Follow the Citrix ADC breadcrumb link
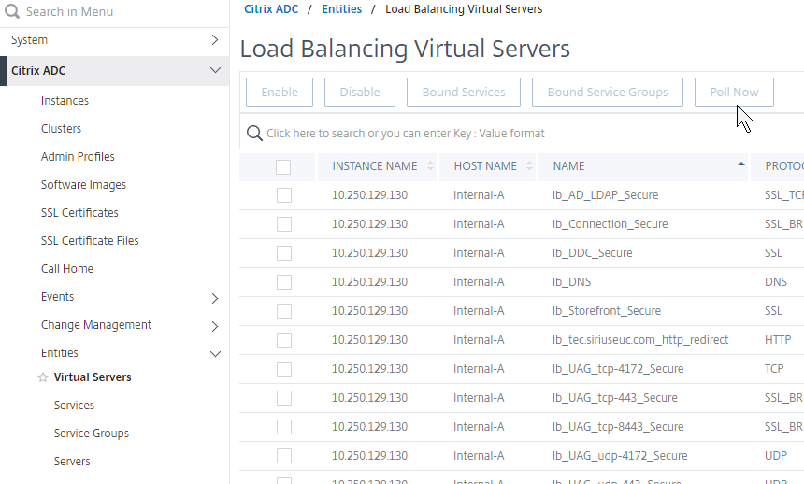This screenshot has width=804, height=484. [x=271, y=9]
